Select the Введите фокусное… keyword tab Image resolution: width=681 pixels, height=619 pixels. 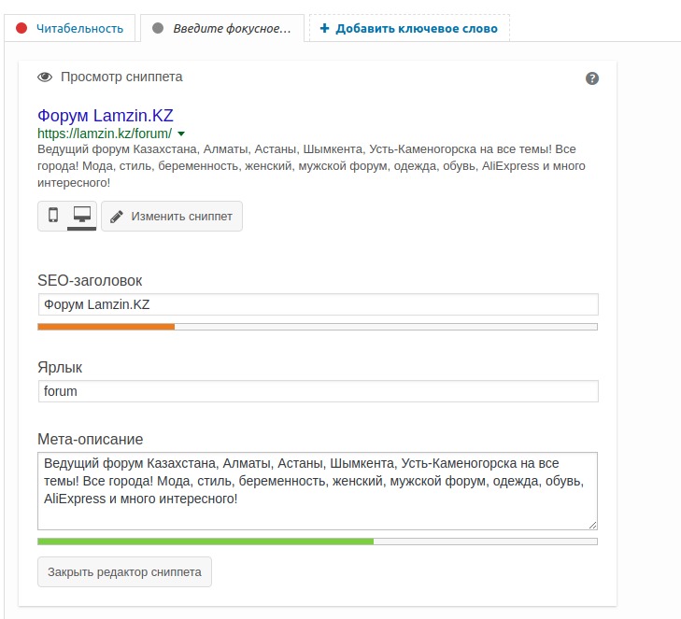tap(222, 28)
